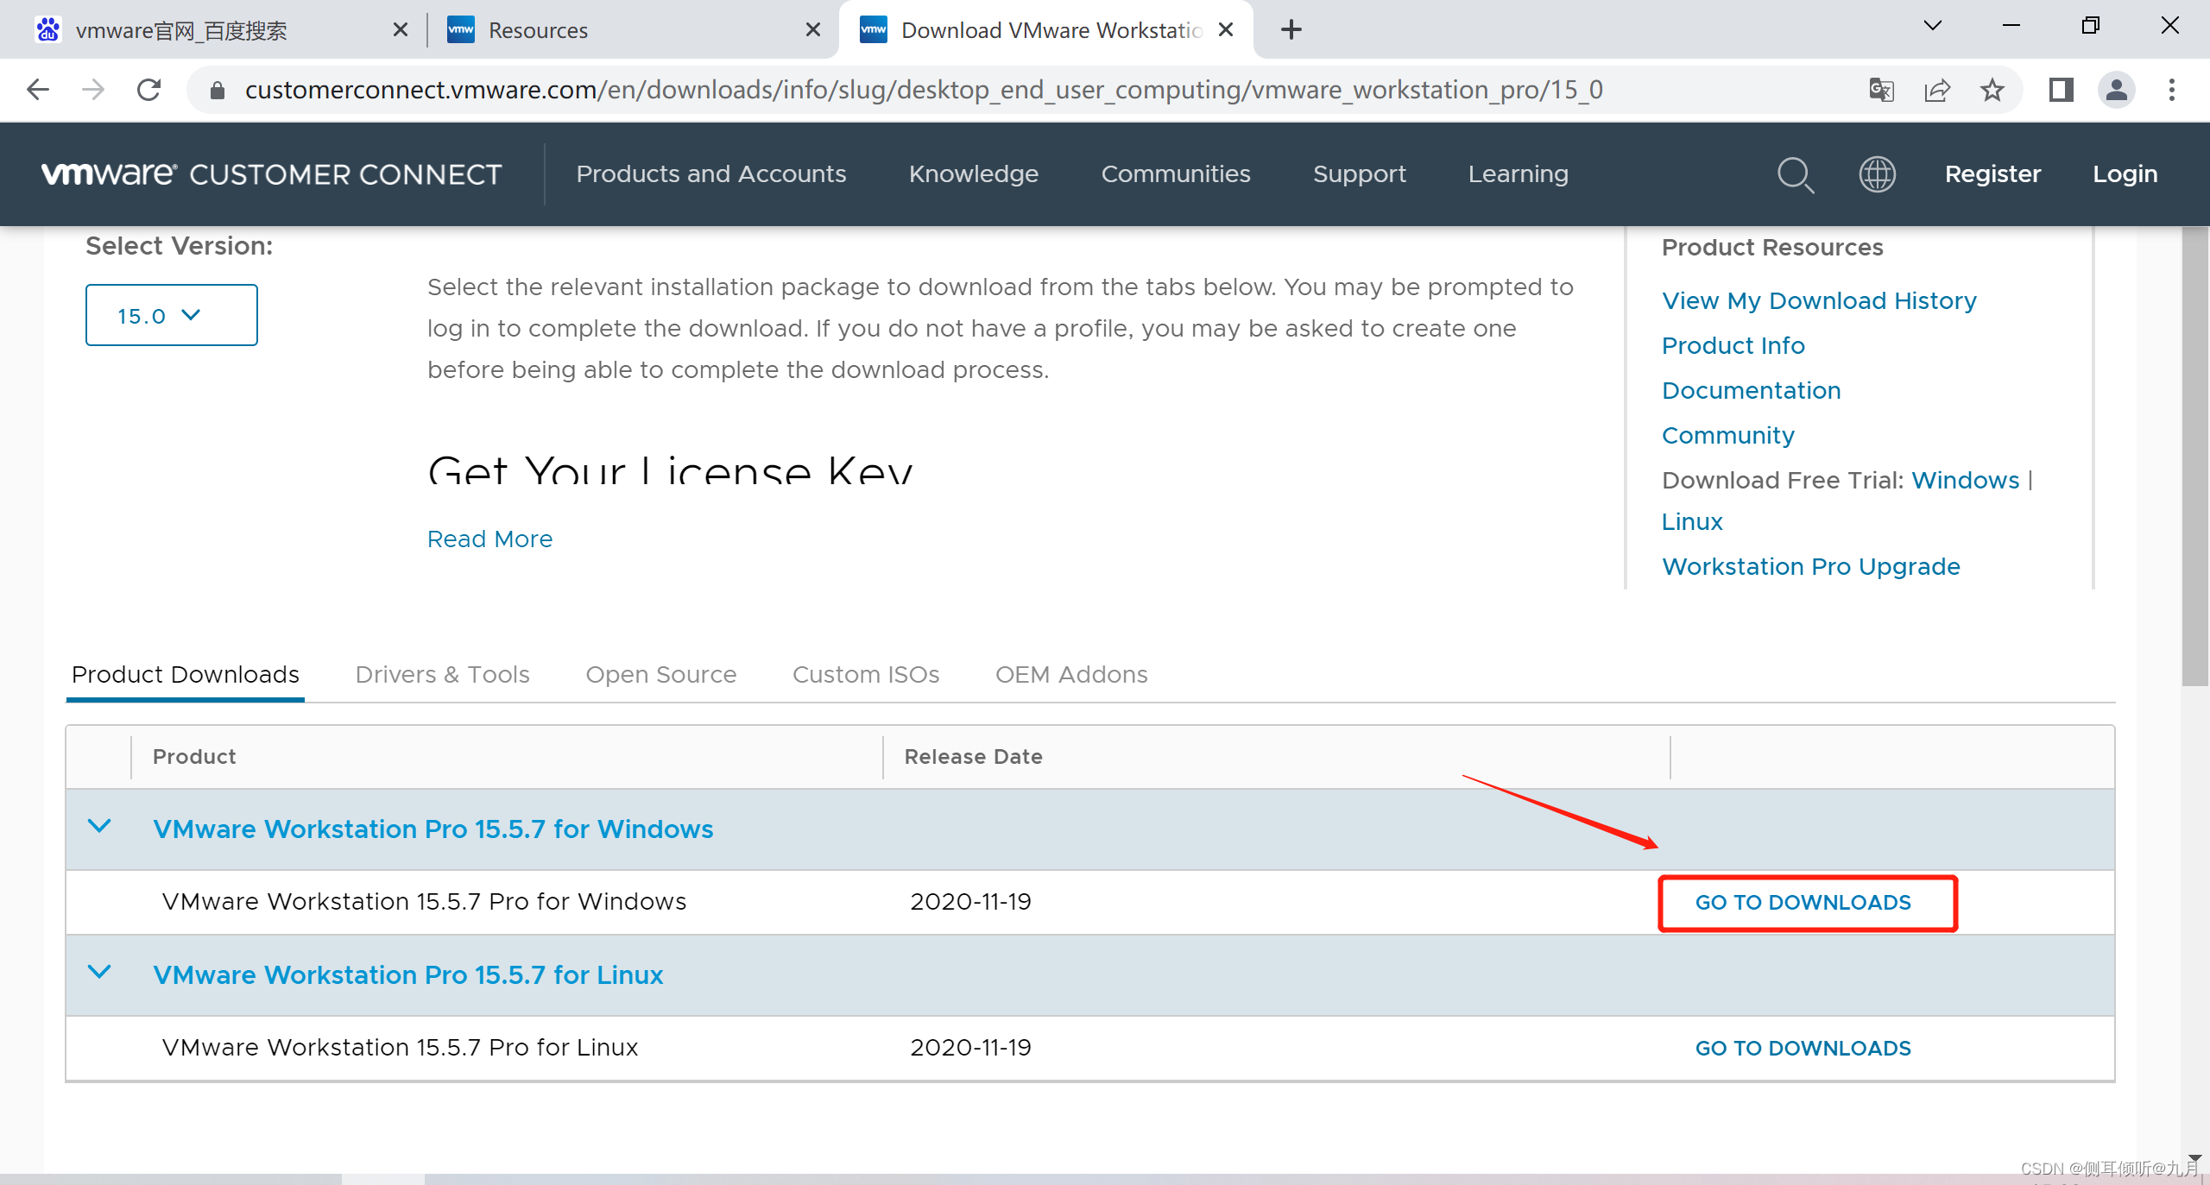Switch to Drivers & Tools tab
The width and height of the screenshot is (2210, 1185).
point(442,674)
